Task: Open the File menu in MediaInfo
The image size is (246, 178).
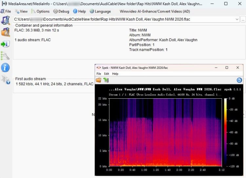Action: 6,11
